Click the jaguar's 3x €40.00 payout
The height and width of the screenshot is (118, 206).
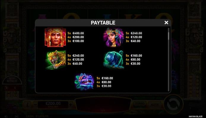(x=75, y=63)
